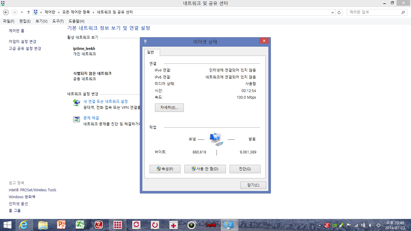Open the Action Center flag icon
Screen dimensions: 411x231
(349, 225)
